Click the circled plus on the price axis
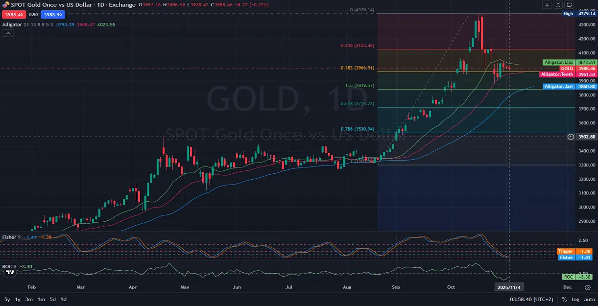The image size is (598, 306). (x=571, y=137)
